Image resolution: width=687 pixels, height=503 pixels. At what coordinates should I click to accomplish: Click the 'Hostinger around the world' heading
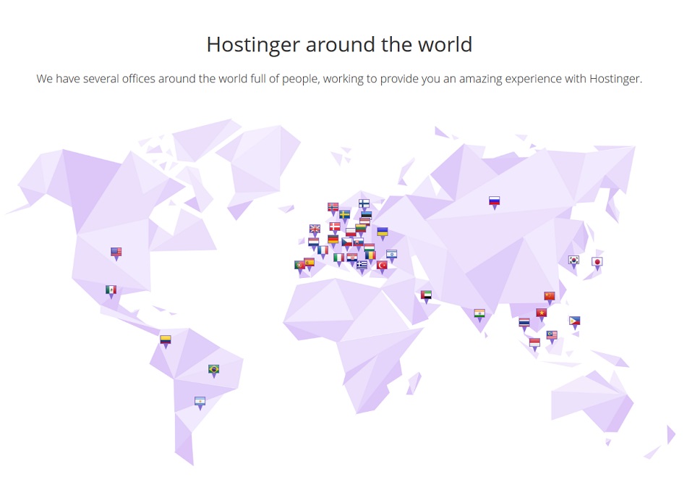point(339,44)
